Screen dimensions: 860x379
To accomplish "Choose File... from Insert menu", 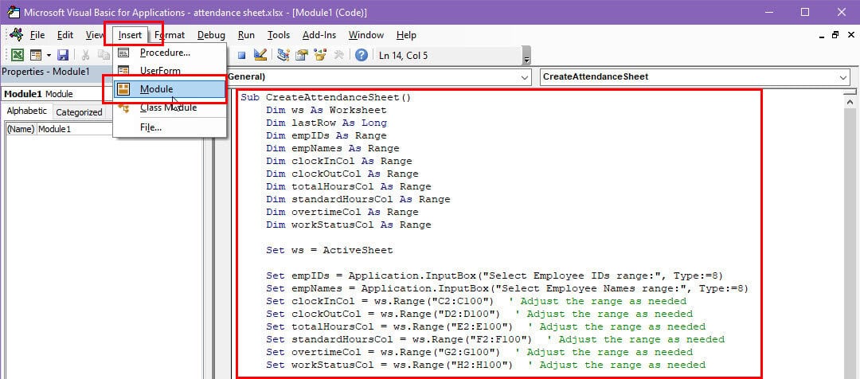I will 170,127.
